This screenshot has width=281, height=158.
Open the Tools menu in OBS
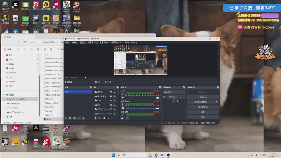pos(126,42)
